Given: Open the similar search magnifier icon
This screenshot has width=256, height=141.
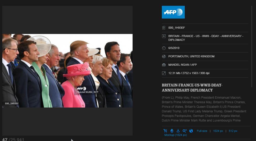Looking at the screenshot, I should pyautogui.click(x=185, y=131).
